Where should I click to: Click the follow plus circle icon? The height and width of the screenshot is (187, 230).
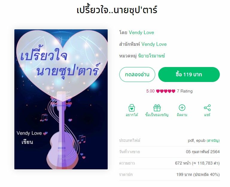tap(182, 108)
